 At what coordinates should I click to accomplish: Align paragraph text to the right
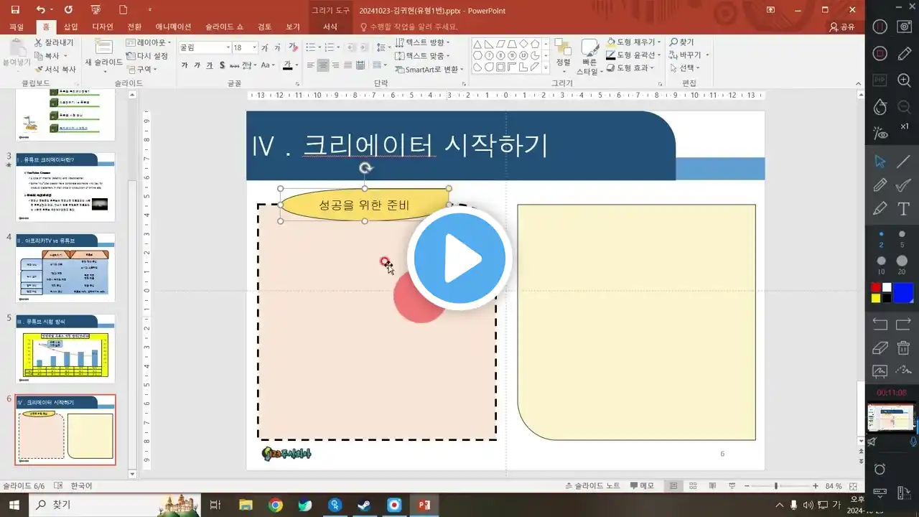click(335, 65)
